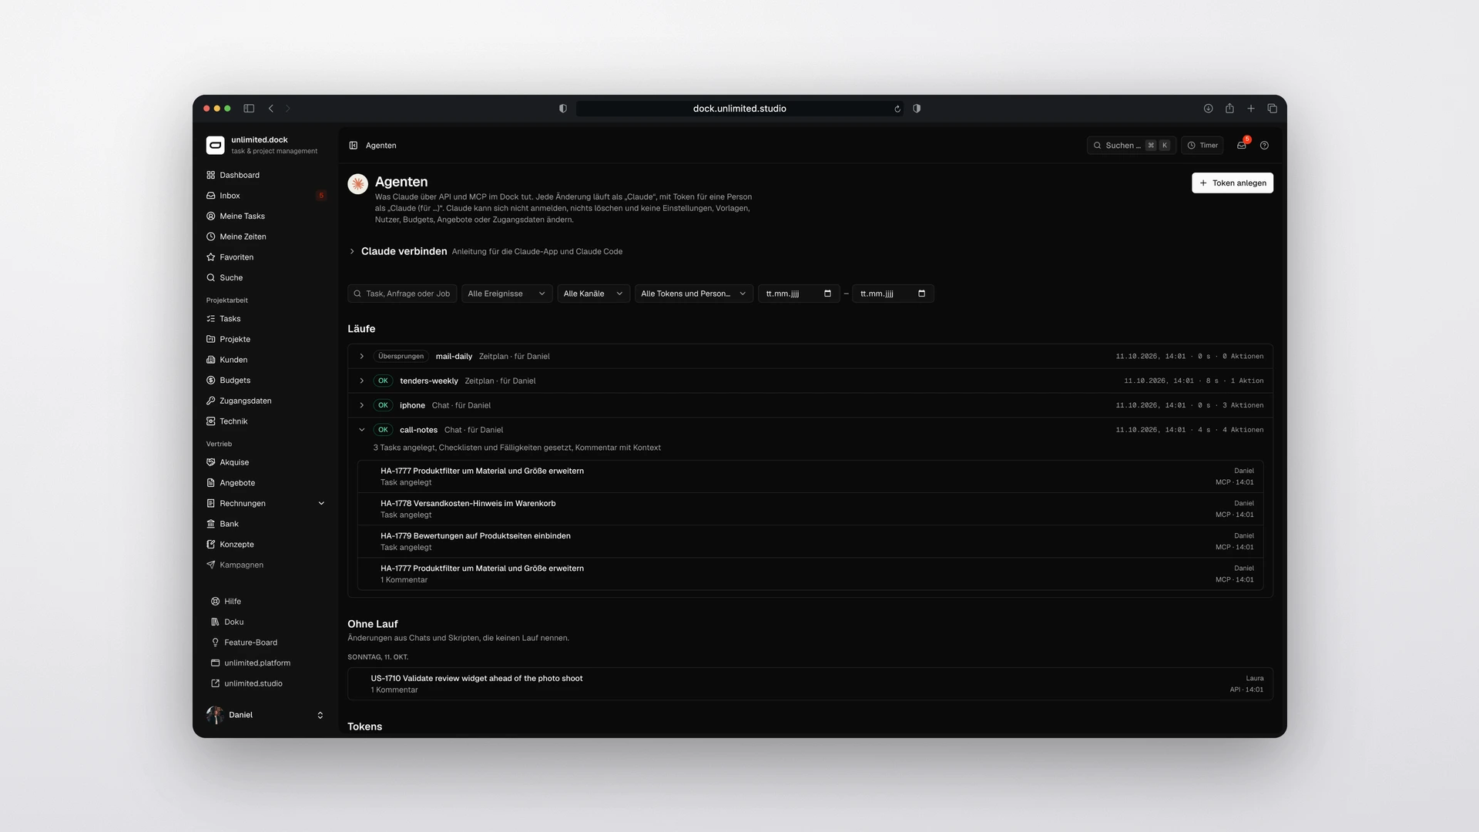Click the Task, Anfrage oder Job search field

tap(402, 294)
